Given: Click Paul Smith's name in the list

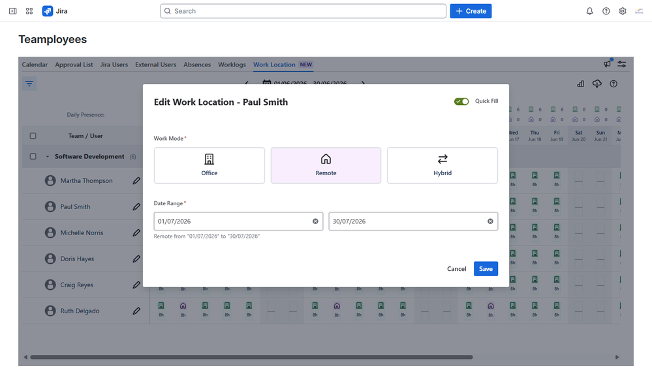Looking at the screenshot, I should point(75,206).
